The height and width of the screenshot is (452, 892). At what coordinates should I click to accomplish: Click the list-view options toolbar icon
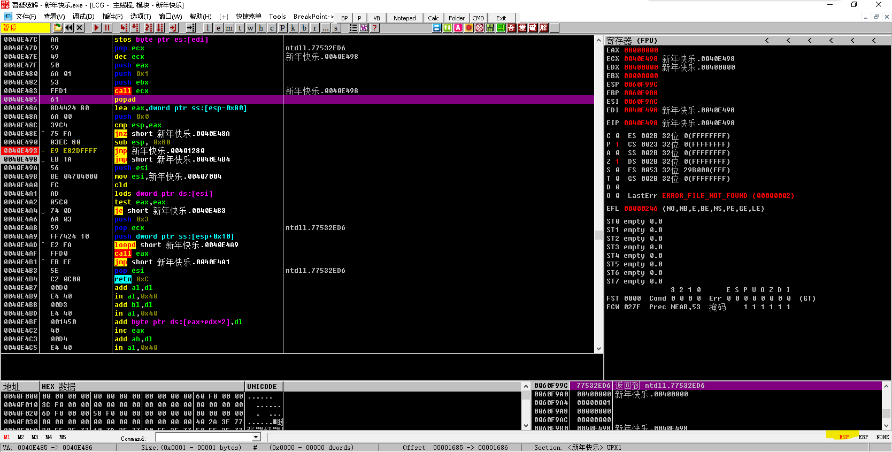(353, 28)
